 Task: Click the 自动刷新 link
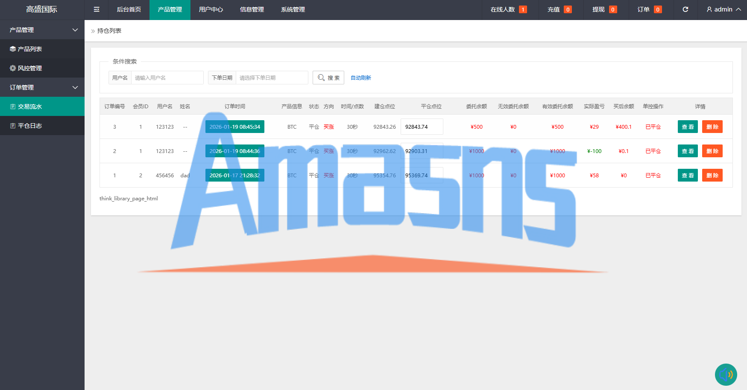click(x=361, y=78)
